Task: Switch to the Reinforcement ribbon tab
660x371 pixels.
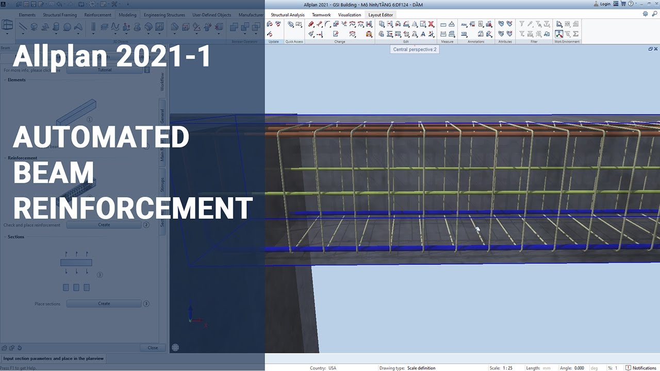Action: tap(97, 15)
